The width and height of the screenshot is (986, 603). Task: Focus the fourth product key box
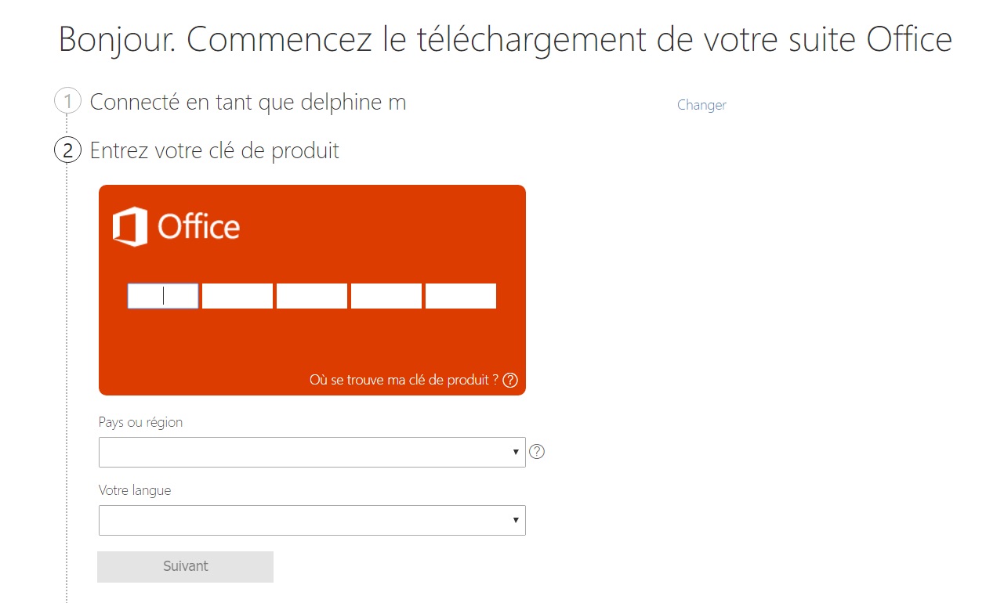(x=386, y=296)
